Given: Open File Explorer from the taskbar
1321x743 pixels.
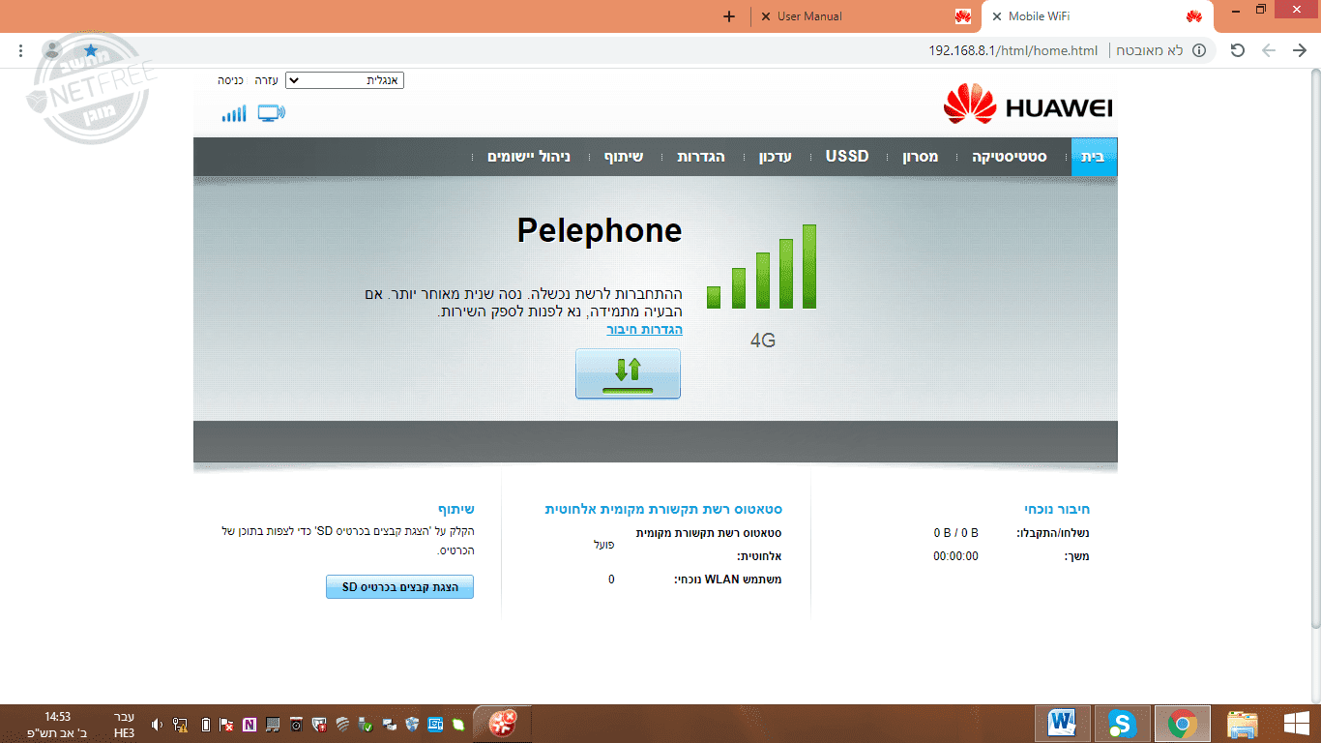Looking at the screenshot, I should click(1243, 724).
